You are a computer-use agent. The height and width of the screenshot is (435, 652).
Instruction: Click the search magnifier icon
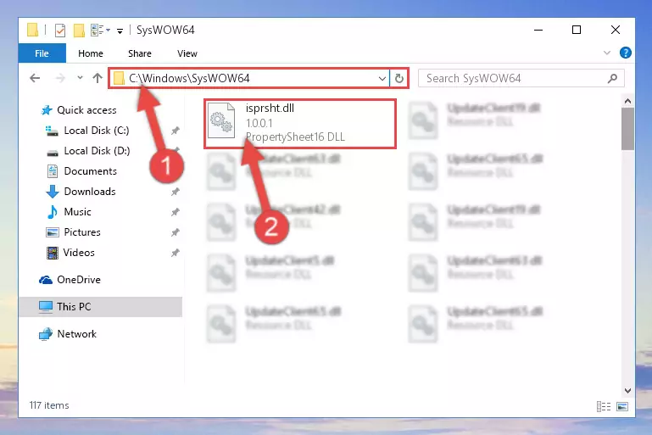point(612,78)
